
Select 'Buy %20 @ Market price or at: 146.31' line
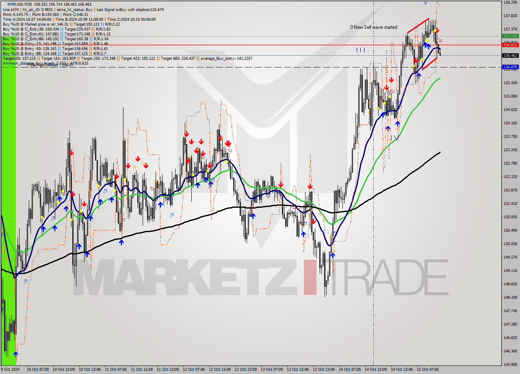(36, 24)
